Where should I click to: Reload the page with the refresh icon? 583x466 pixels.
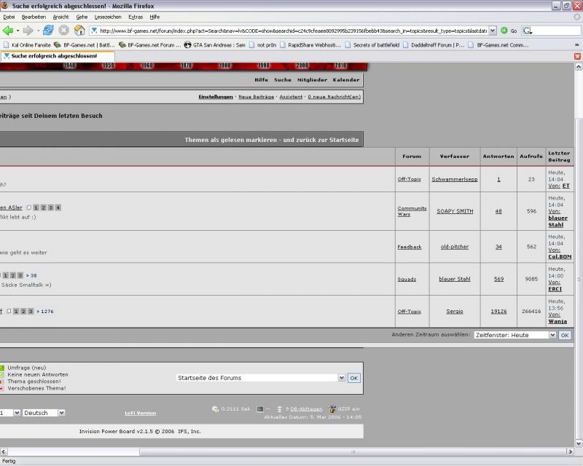pos(48,31)
